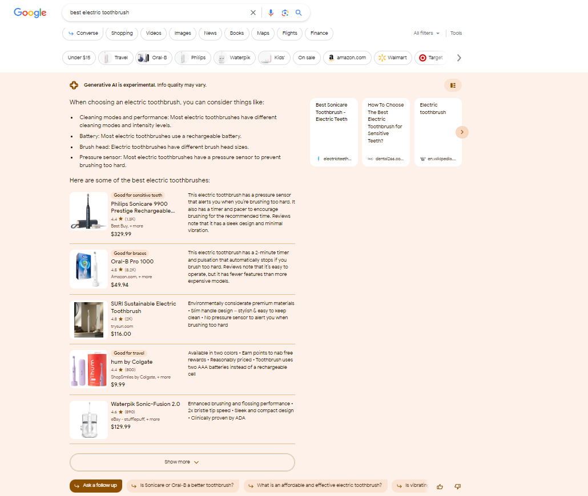
Task: Open the hum by Colgate title link
Action: pos(132,362)
